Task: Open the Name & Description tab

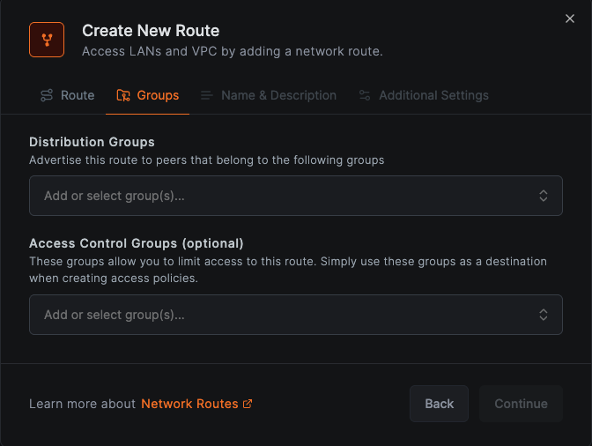Action: 278,95
